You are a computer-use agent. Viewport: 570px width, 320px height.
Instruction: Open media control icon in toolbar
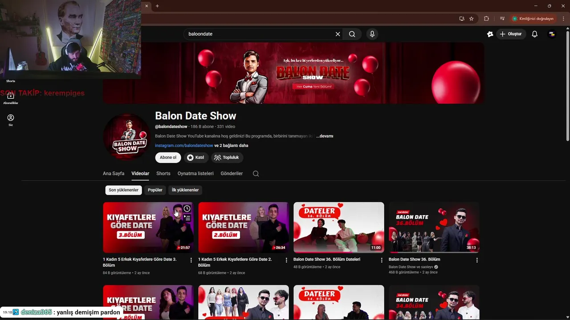click(502, 19)
